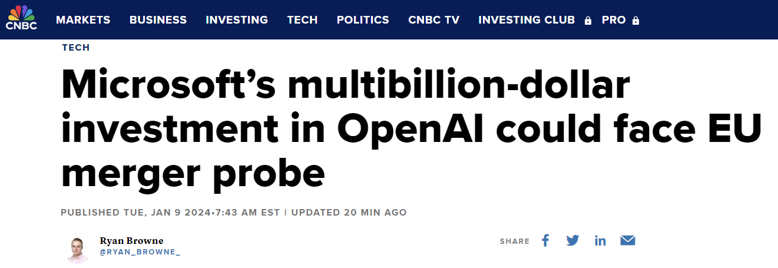
Task: Navigate to Politics section
Action: coord(363,20)
